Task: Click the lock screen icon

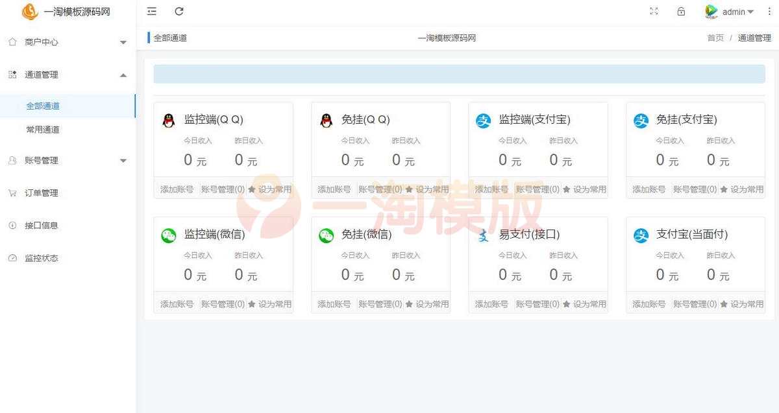Action: tap(681, 11)
